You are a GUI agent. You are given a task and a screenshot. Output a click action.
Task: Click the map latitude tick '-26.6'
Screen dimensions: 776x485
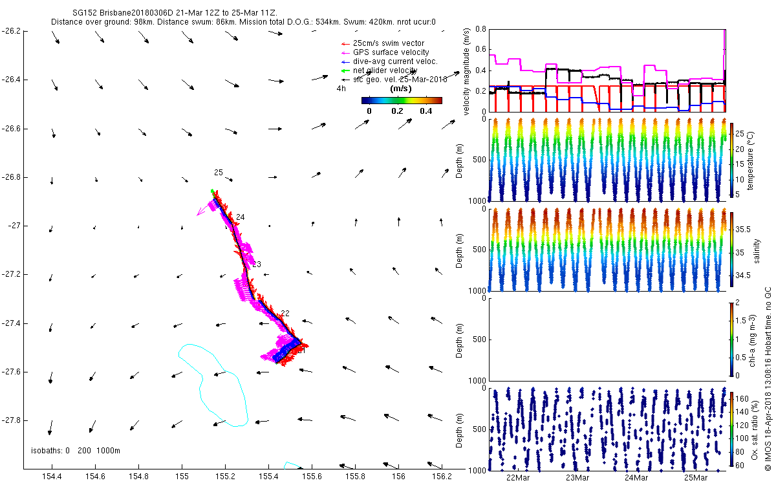pos(10,129)
